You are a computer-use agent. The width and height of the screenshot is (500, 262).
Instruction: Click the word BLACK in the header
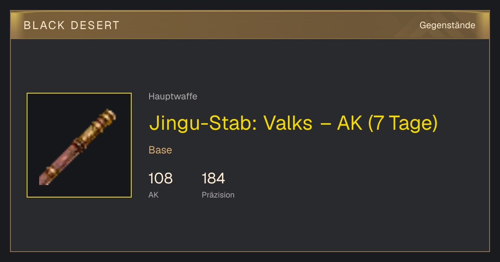pos(44,25)
